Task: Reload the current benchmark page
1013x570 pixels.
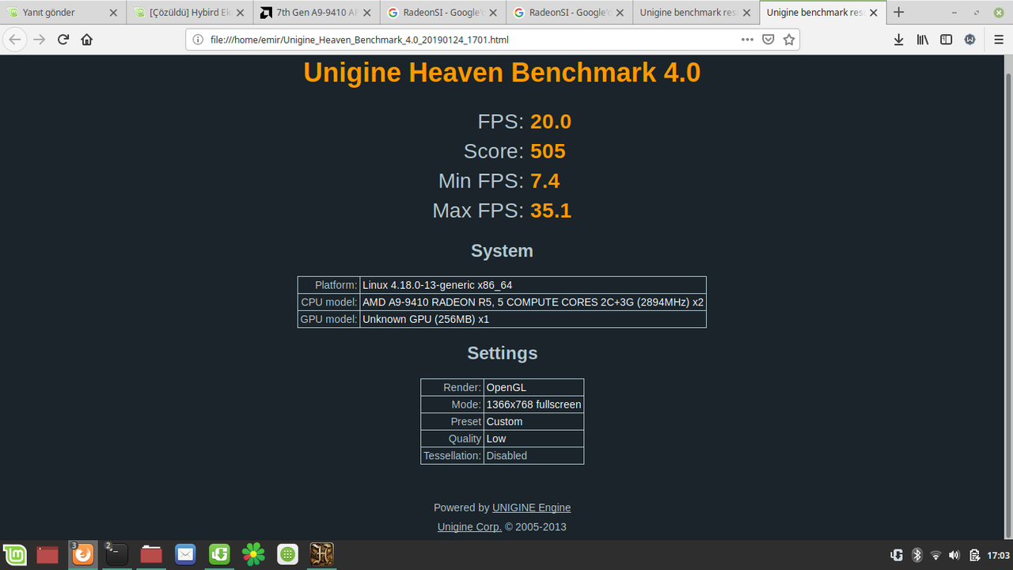Action: coord(63,40)
